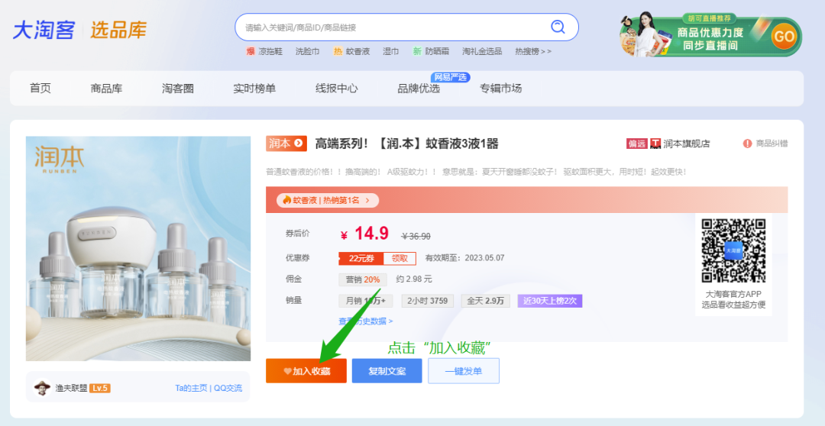The width and height of the screenshot is (825, 426).
Task: Open the 专辑市场 tab
Action: [500, 89]
